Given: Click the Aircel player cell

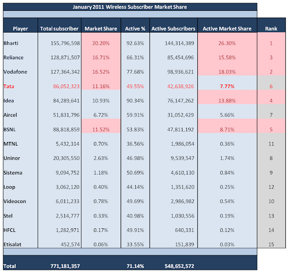Looking at the screenshot, I should click(10, 115).
